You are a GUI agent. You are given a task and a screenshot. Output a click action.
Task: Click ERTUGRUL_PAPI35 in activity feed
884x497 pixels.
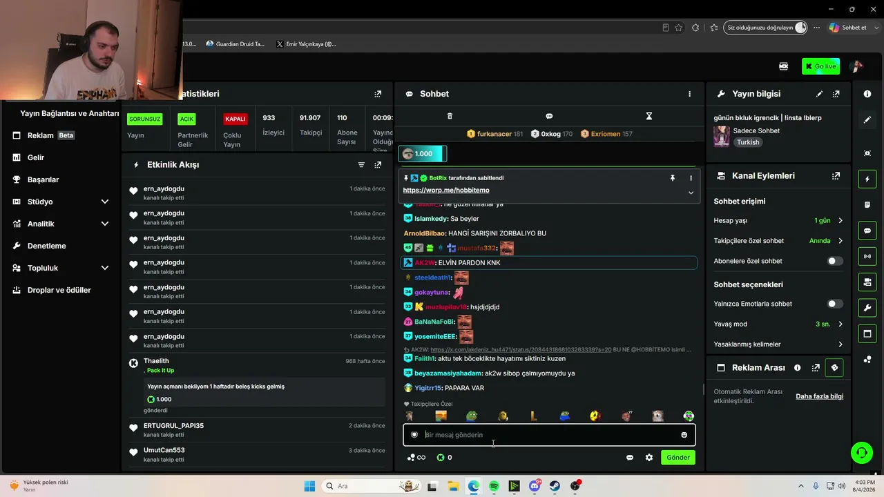173,426
